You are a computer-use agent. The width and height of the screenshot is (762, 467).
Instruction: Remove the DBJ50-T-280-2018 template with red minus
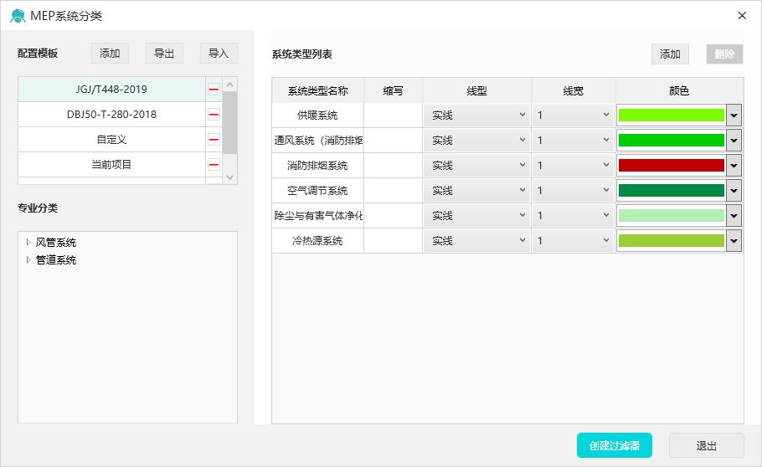(x=214, y=115)
